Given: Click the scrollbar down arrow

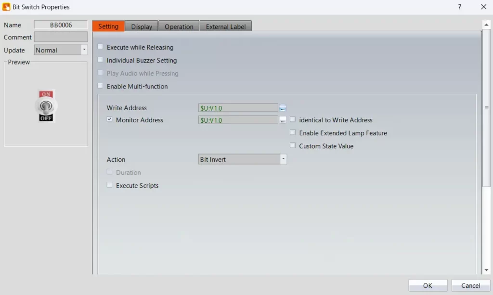Looking at the screenshot, I should [x=486, y=270].
